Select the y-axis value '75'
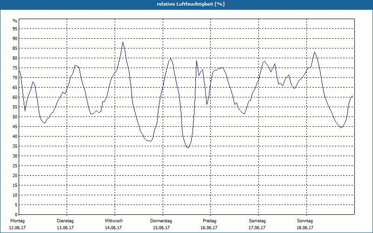The width and height of the screenshot is (373, 233). 15,68
